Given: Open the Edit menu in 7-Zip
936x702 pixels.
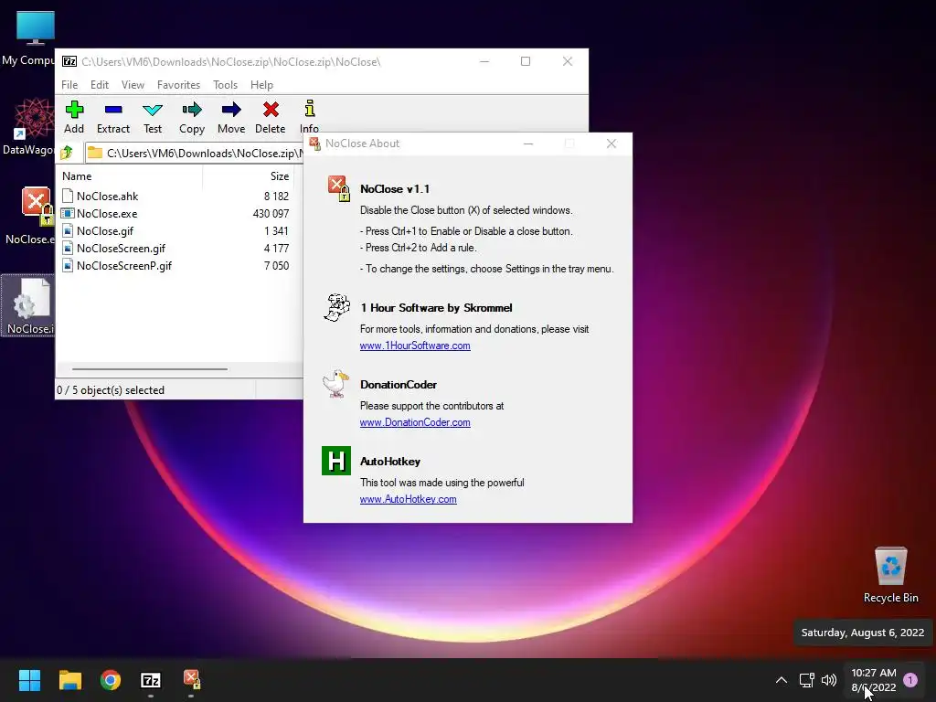Looking at the screenshot, I should click(99, 85).
